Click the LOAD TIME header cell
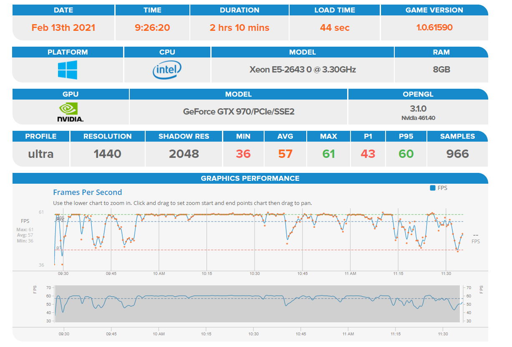 335,10
